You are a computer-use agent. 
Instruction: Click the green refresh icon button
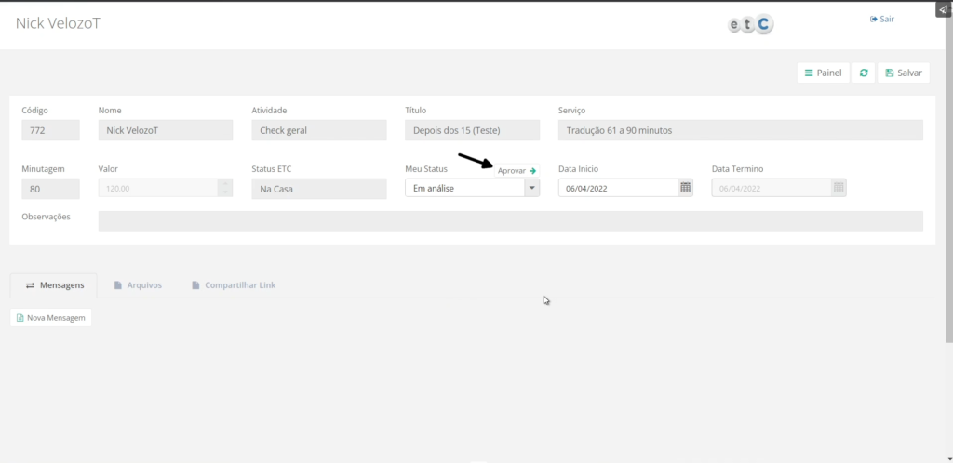coord(865,73)
